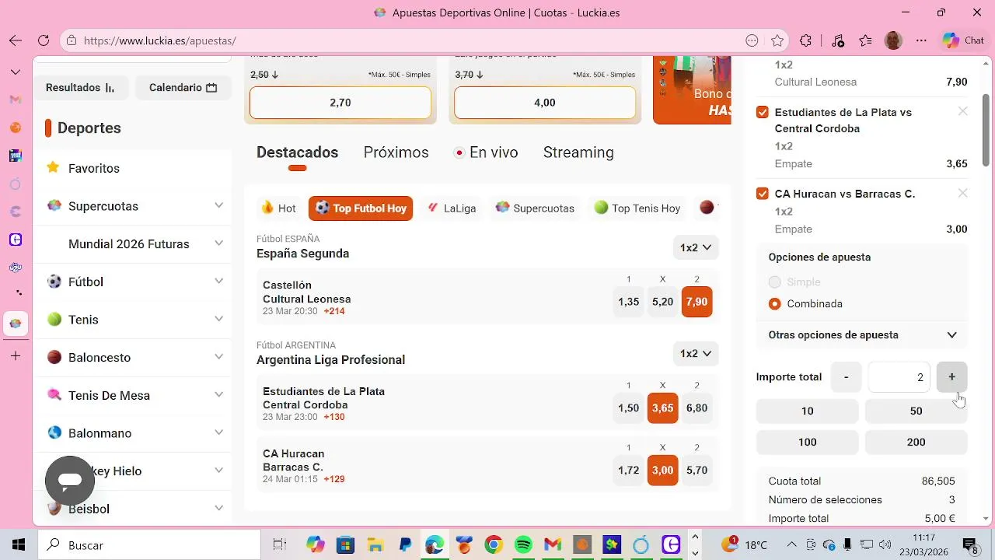Expand Otras opciones de apuesta

point(862,335)
